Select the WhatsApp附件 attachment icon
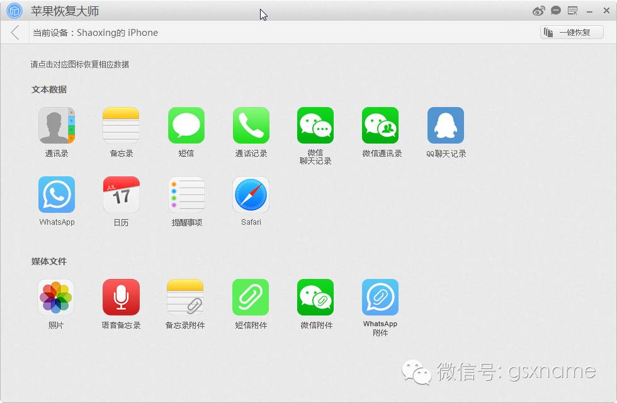 coord(380,297)
